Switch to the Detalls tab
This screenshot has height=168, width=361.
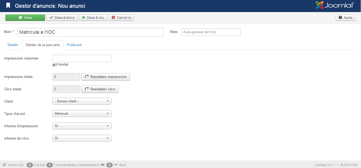click(13, 45)
